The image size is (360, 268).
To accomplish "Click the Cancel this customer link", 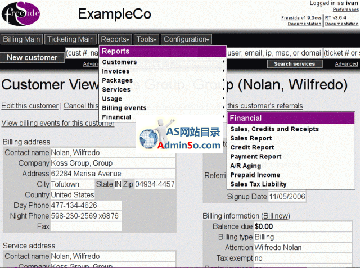I will (81, 106).
